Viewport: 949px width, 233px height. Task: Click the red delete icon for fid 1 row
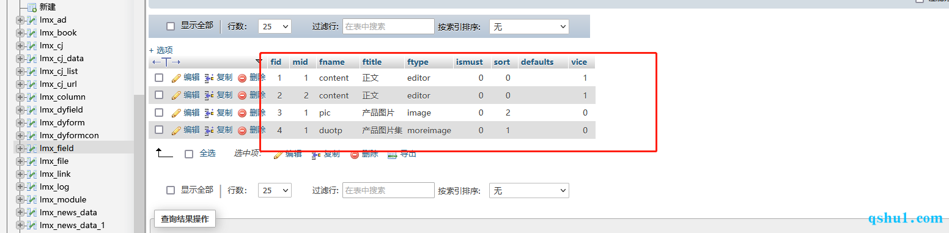click(x=242, y=78)
